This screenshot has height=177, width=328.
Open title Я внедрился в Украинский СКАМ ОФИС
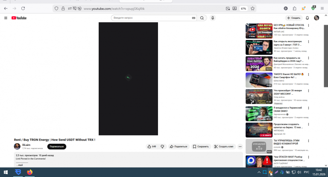288,109
